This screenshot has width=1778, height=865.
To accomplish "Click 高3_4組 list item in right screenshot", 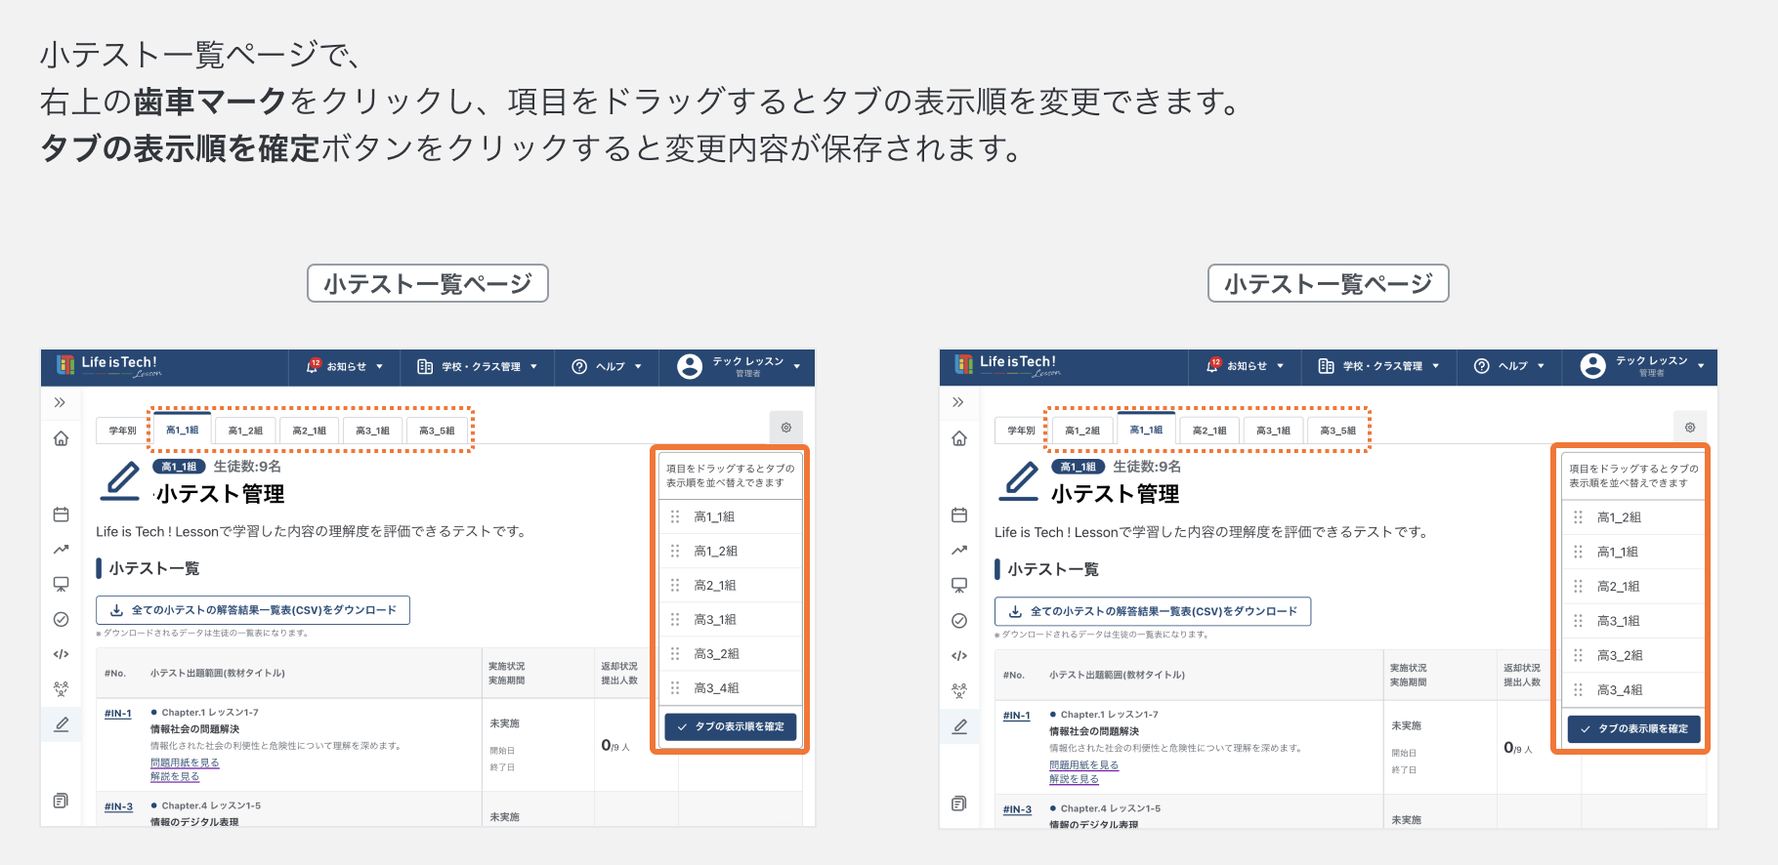I will tap(1633, 689).
